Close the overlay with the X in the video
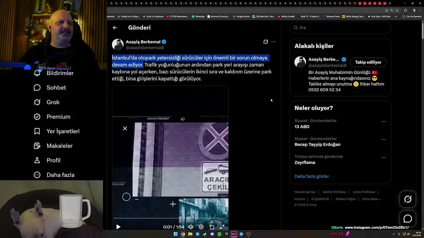424x238 pixels. coord(125,128)
